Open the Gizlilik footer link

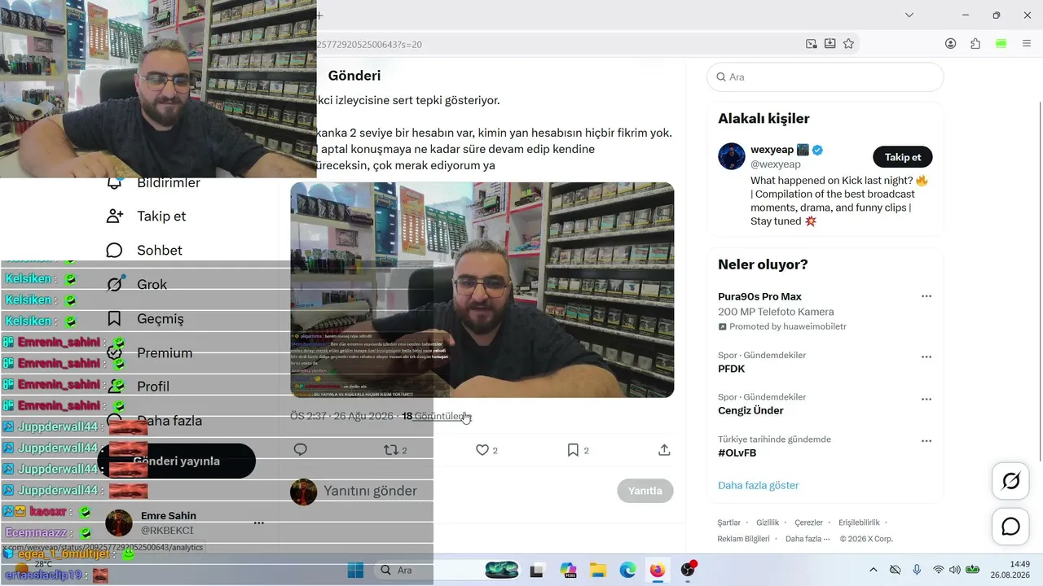768,523
